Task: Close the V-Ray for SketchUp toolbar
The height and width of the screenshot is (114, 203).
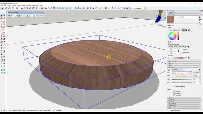Action: point(43,13)
